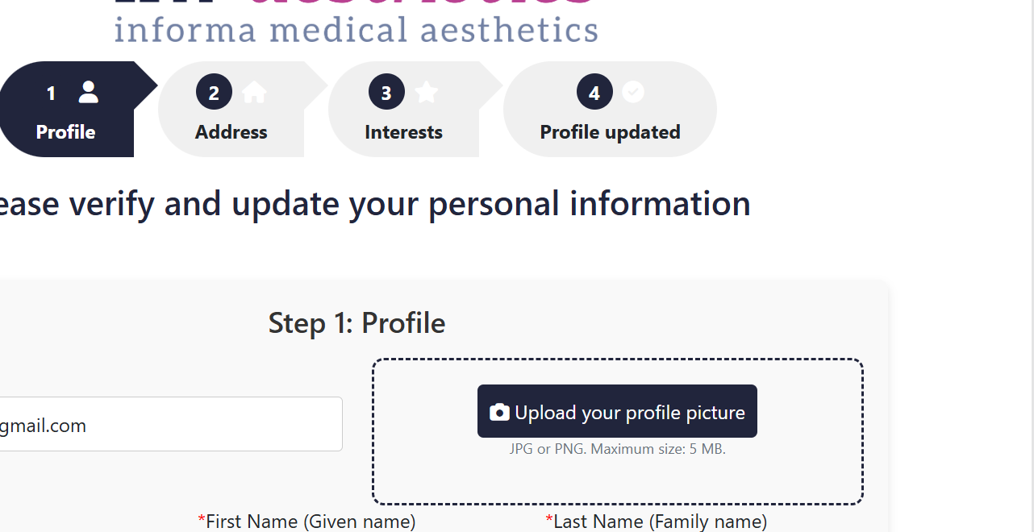The width and height of the screenshot is (1034, 532).
Task: Click the Last Name (Family name) label
Action: click(660, 522)
